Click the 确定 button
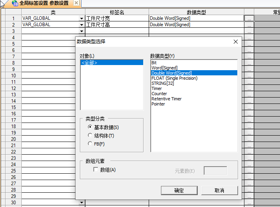This screenshot has height=207, width=280. (x=179, y=190)
